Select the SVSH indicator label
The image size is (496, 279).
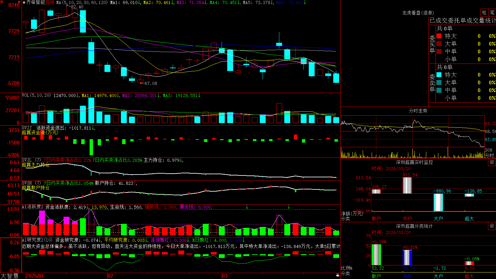click(27, 183)
